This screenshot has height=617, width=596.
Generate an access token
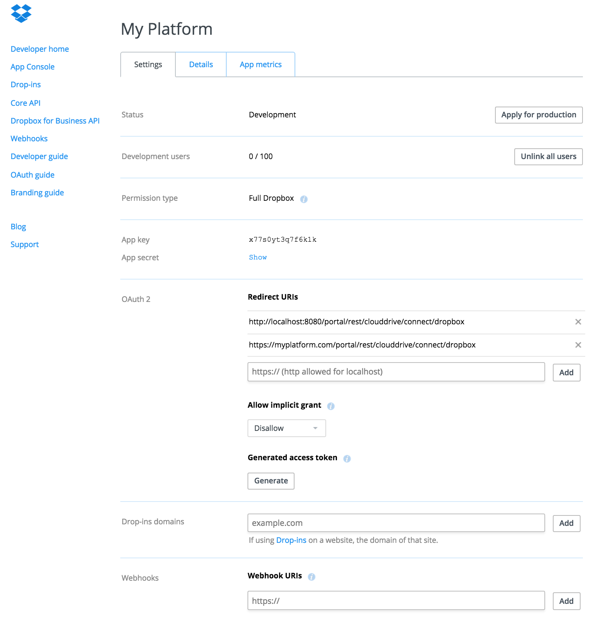pos(271,481)
